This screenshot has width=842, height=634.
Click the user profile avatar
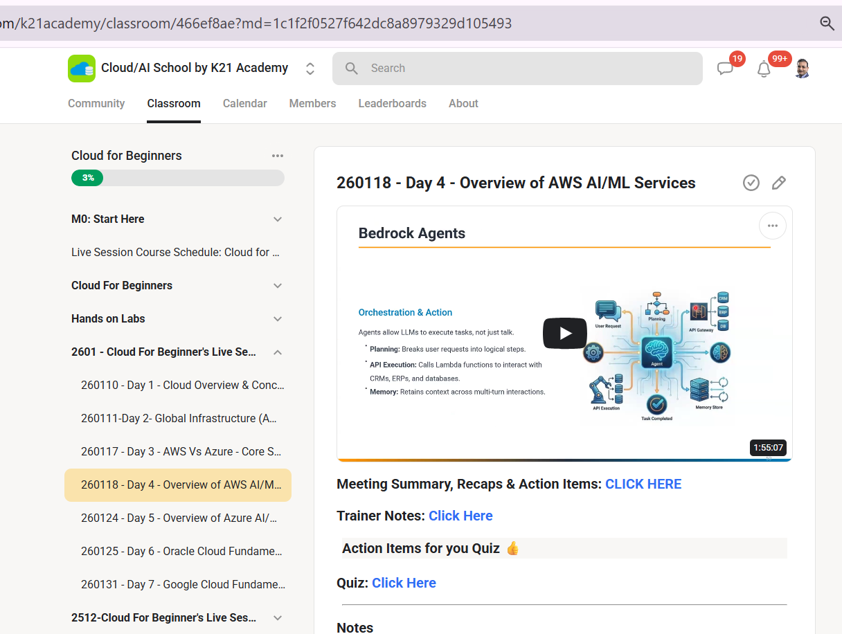pyautogui.click(x=802, y=68)
